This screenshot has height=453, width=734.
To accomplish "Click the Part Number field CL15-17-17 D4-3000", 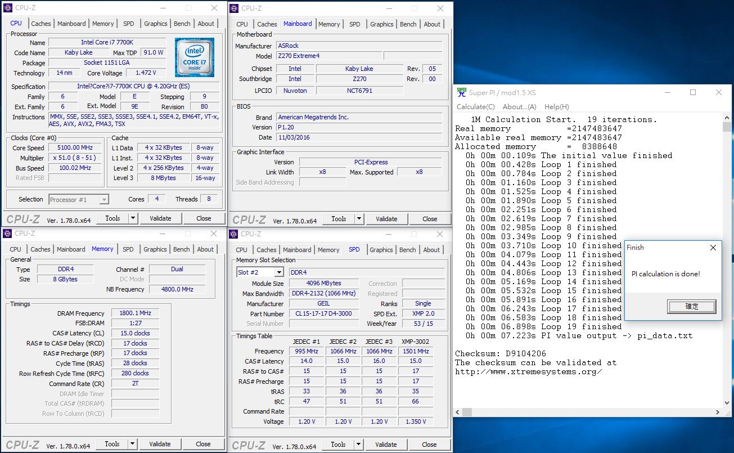I will (324, 314).
